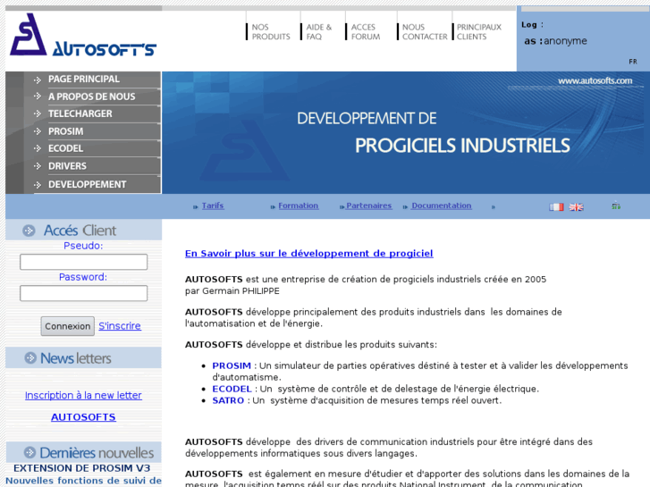Follow the Tarifs link
The height and width of the screenshot is (487, 650).
click(x=213, y=206)
